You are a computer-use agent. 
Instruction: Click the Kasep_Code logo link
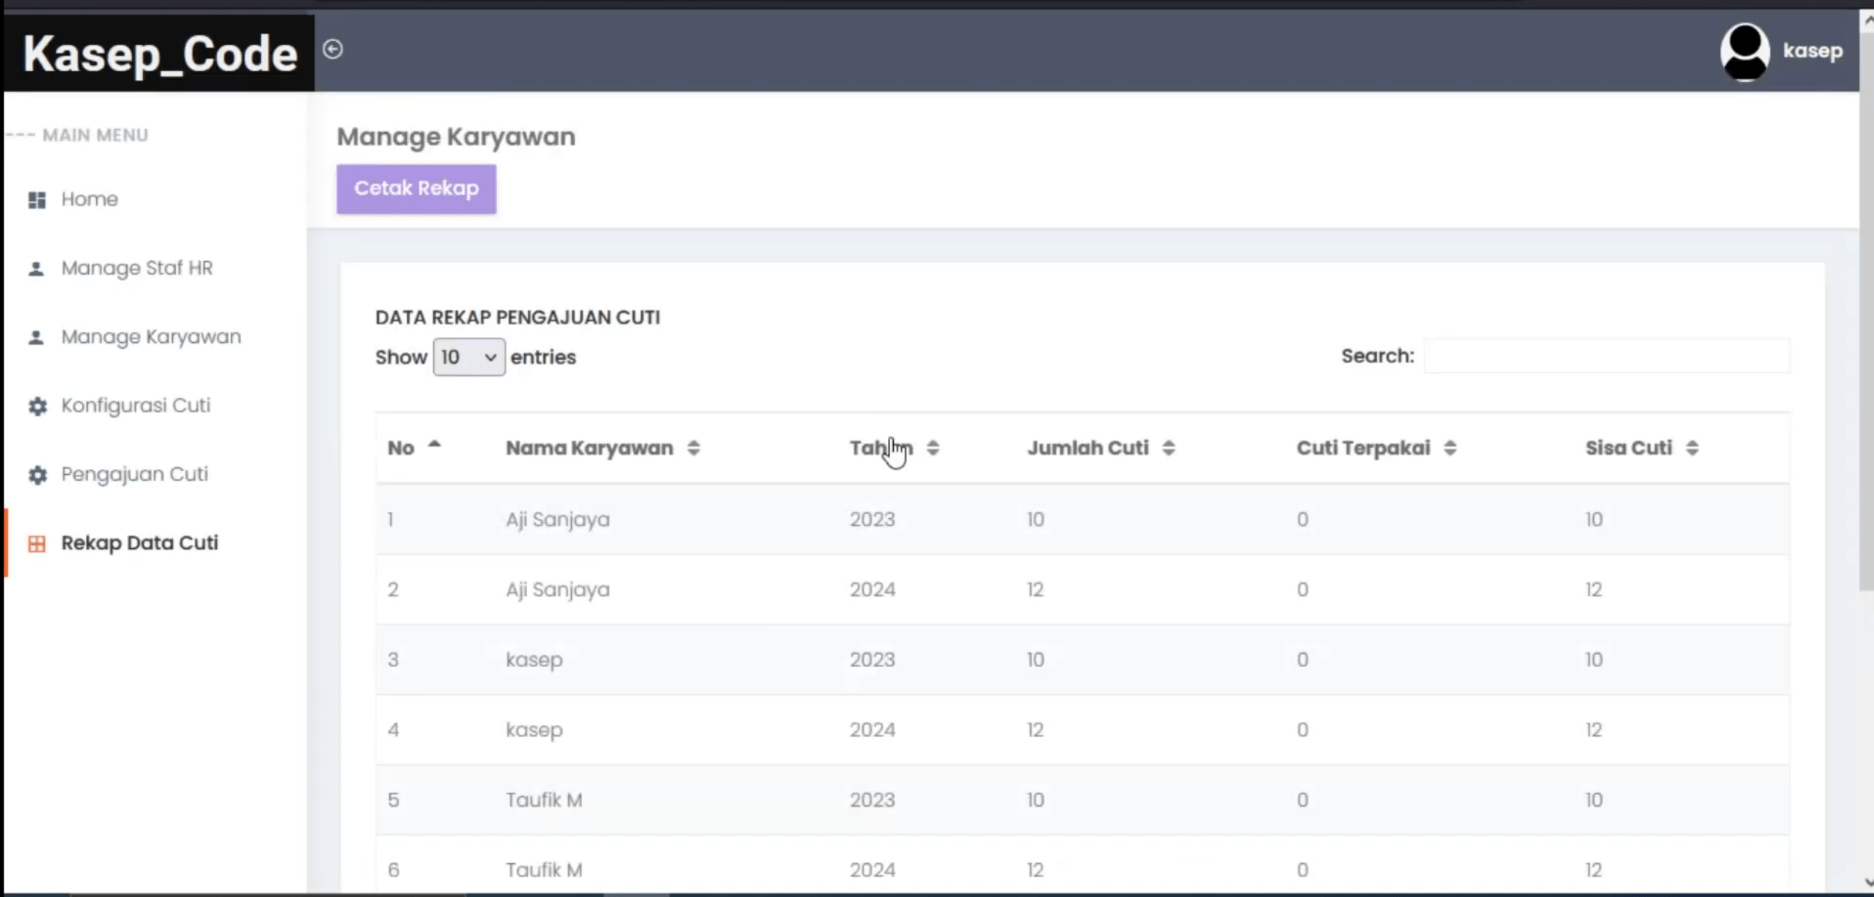(x=160, y=54)
